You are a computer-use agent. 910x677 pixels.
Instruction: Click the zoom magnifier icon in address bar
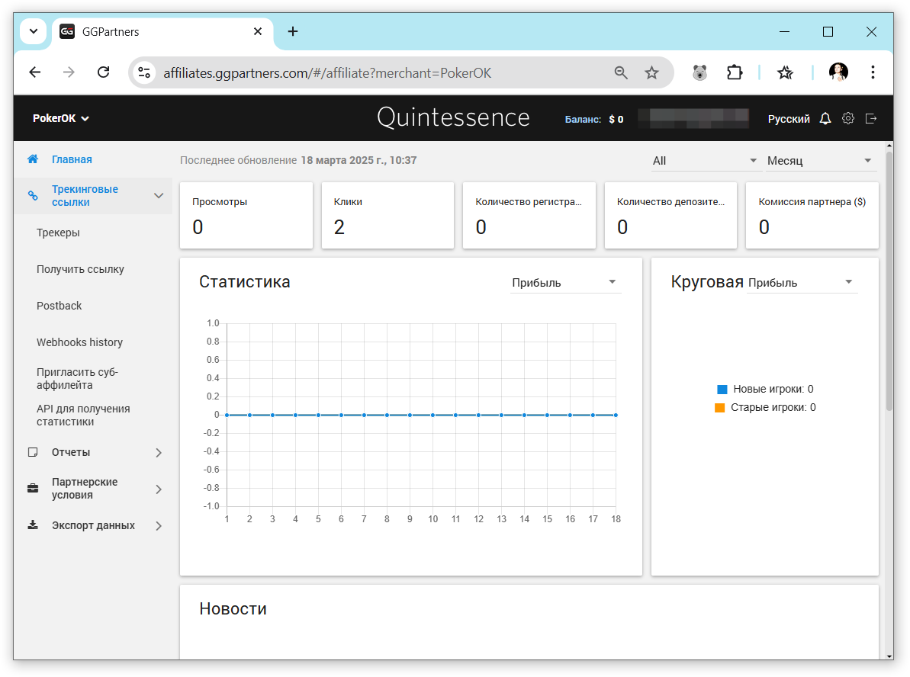point(621,72)
